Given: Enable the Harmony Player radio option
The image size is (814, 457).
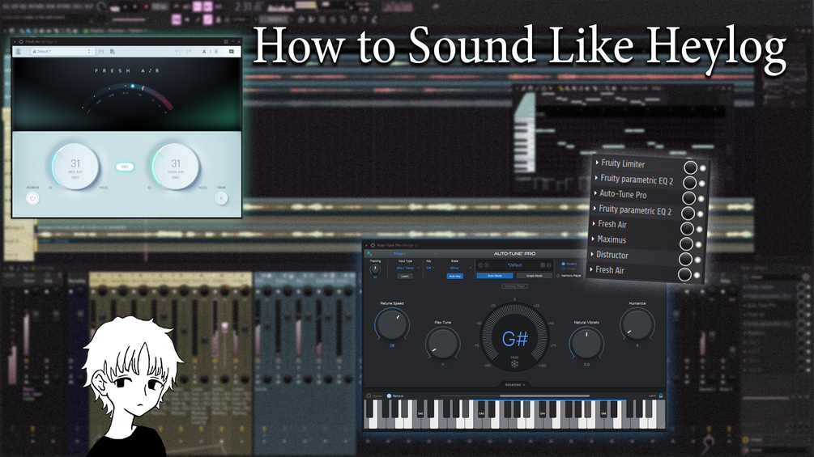Looking at the screenshot, I should tap(558, 276).
